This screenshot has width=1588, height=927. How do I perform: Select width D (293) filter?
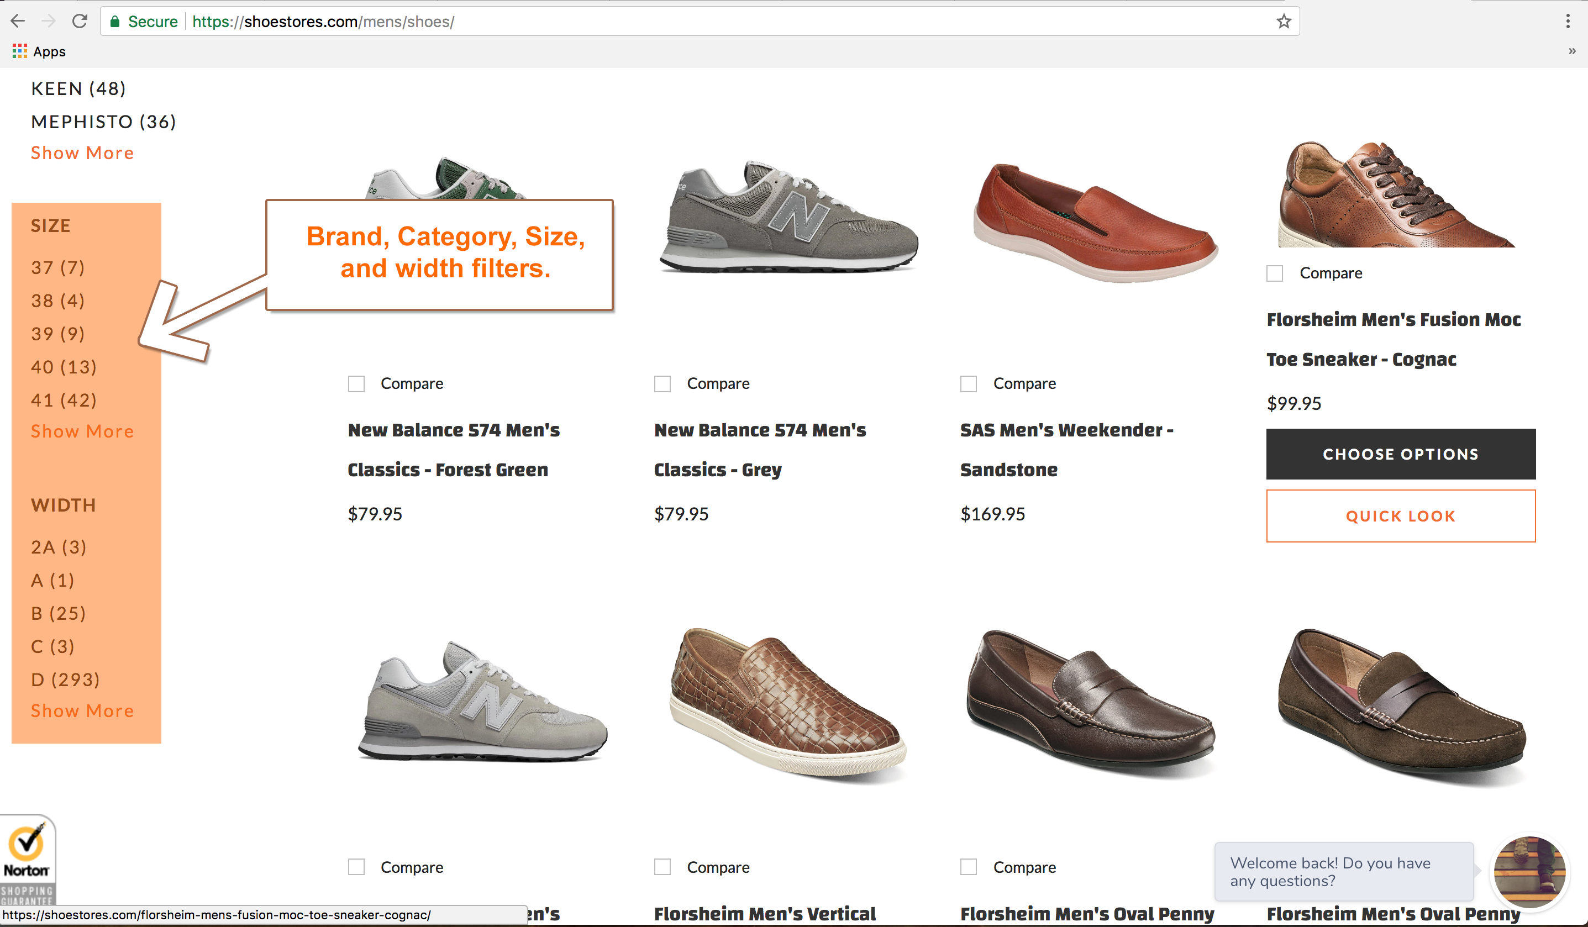pos(66,680)
